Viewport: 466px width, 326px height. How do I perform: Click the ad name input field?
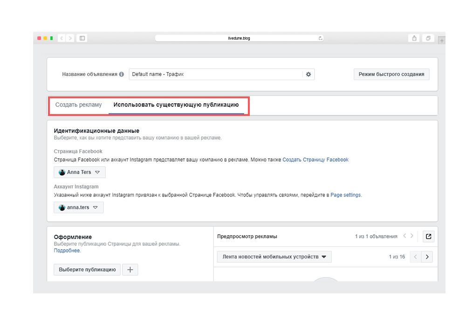click(215, 75)
